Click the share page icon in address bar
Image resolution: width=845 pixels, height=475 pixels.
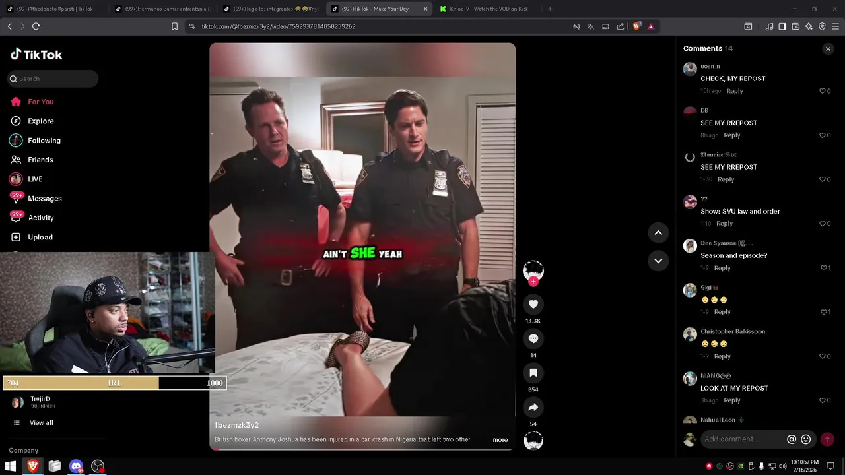click(x=621, y=26)
